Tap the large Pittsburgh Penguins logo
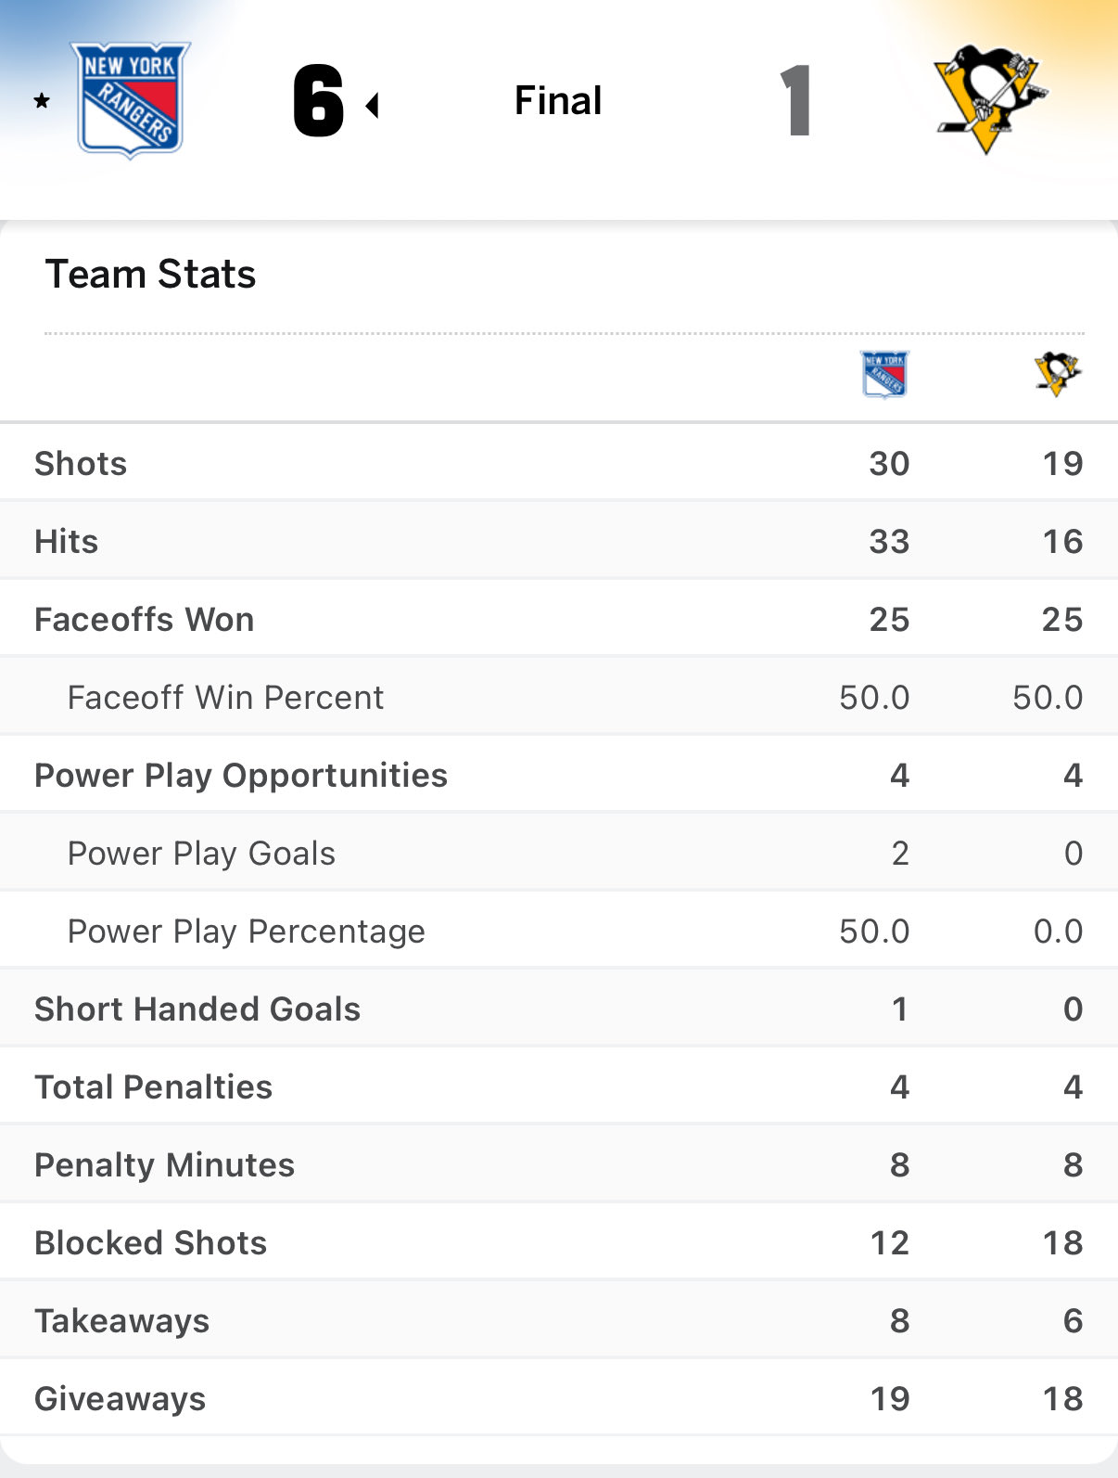Screen dimensions: 1118x1478 coord(990,99)
